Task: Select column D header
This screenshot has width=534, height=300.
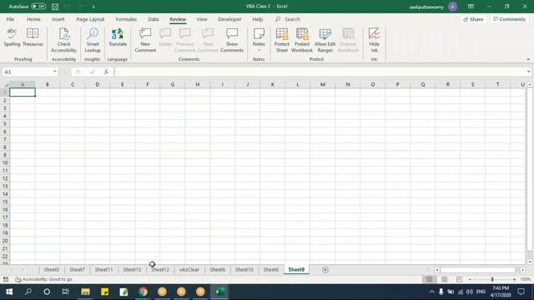Action: click(98, 84)
